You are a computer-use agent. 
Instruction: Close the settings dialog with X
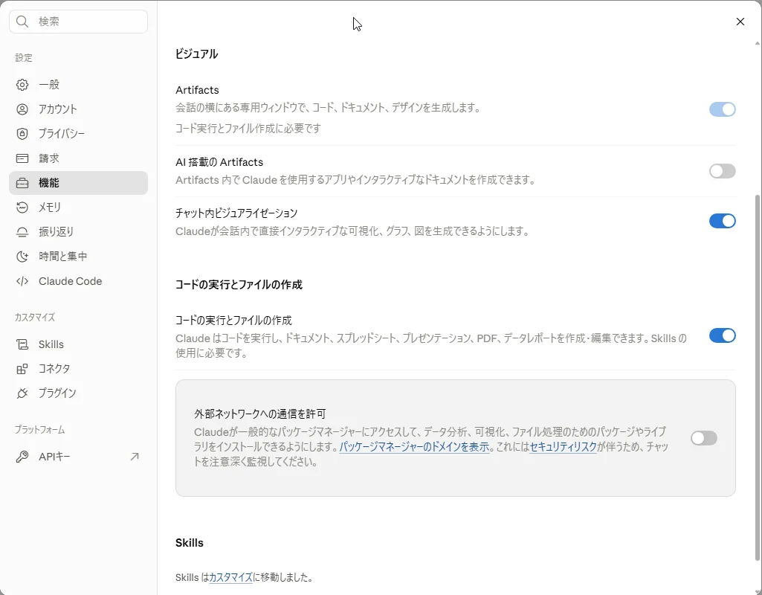tap(740, 22)
